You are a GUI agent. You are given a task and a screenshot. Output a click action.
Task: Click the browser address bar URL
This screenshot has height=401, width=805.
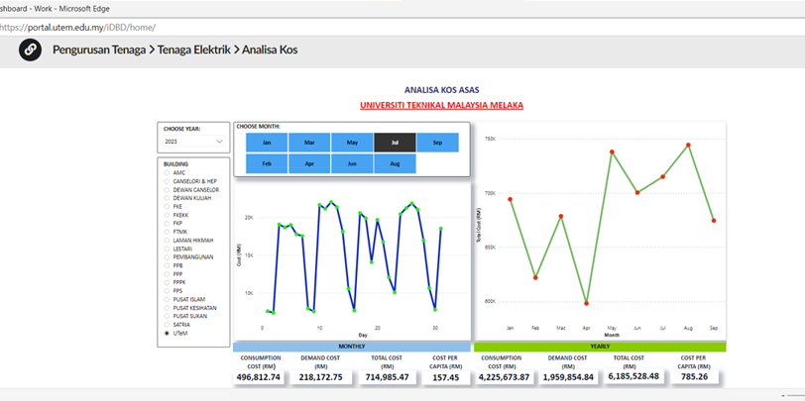tap(79, 27)
